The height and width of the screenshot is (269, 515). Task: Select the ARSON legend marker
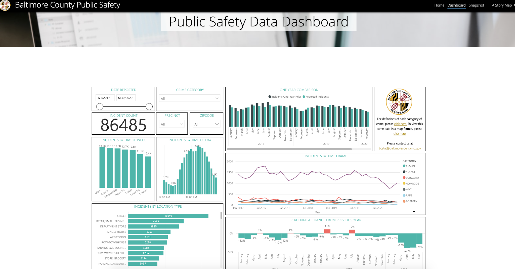click(x=404, y=166)
